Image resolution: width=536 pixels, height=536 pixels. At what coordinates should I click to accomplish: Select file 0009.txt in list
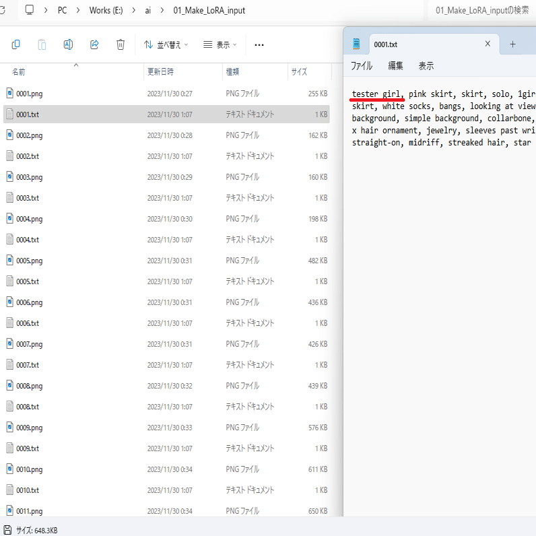pyautogui.click(x=166, y=448)
